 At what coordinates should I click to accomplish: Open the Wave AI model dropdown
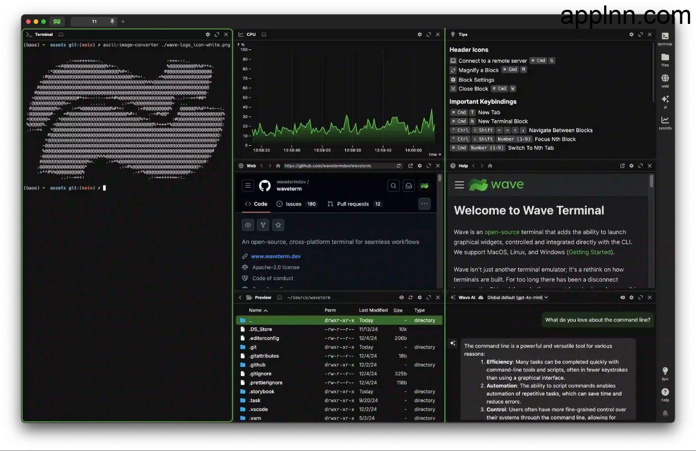pos(518,298)
